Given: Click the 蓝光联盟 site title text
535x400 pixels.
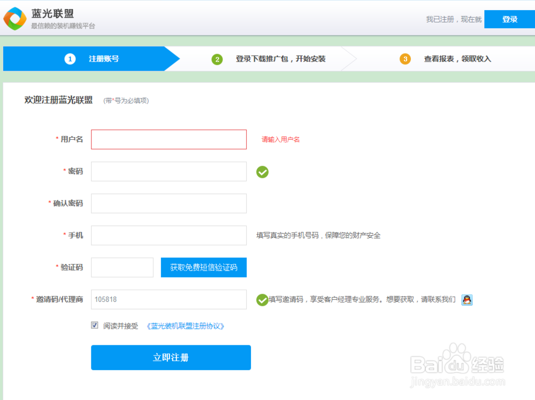Looking at the screenshot, I should (52, 13).
